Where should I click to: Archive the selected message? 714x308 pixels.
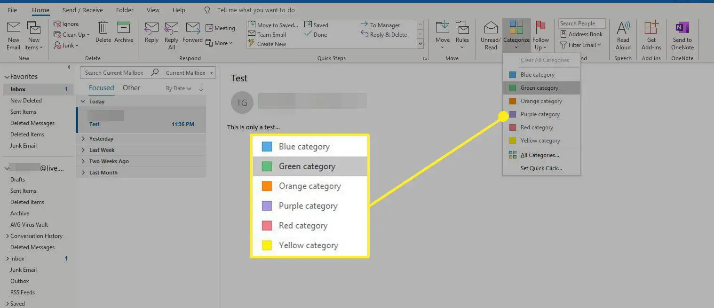click(124, 33)
